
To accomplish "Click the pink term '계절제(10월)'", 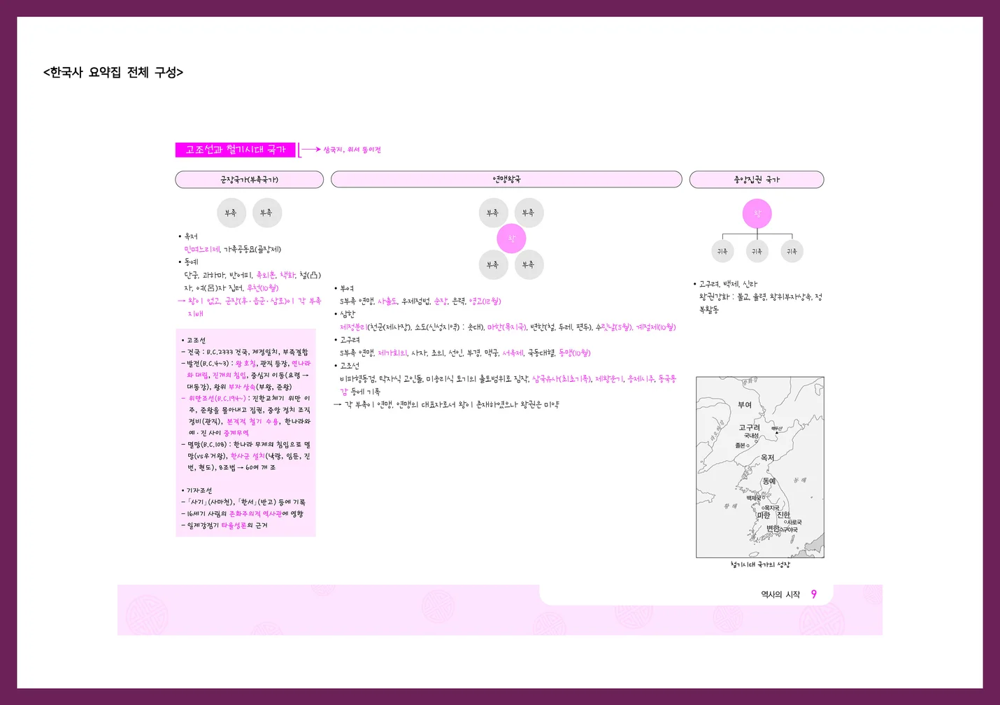I will click(x=656, y=327).
